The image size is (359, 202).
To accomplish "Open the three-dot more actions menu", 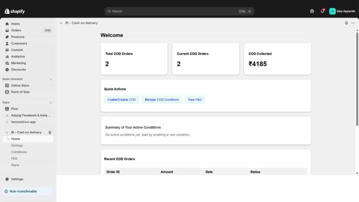I will click(353, 23).
